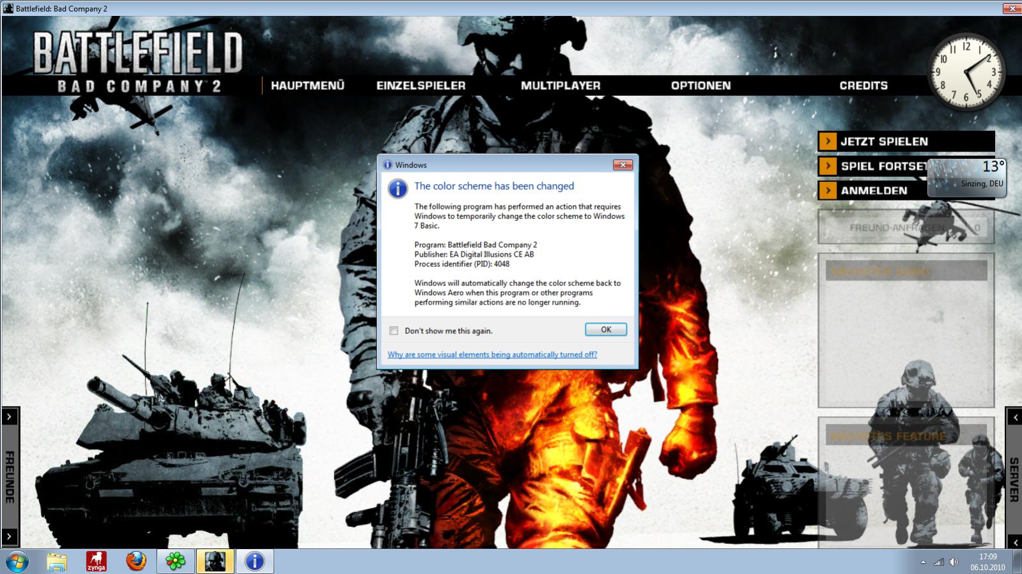
Task: Switch to the MULTIPLAYER menu tab
Action: [x=561, y=86]
